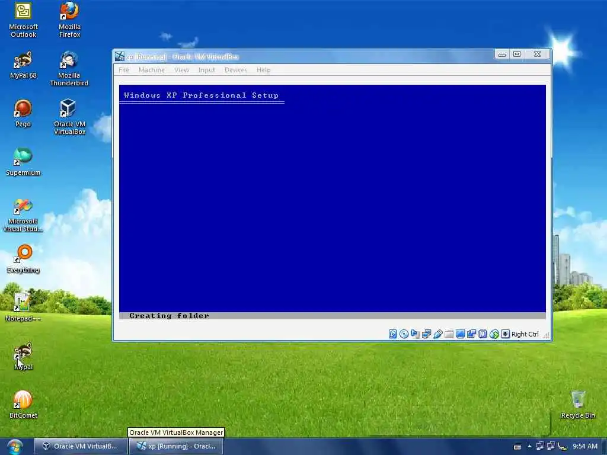Select the Pego desktop icon
Image resolution: width=607 pixels, height=455 pixels.
pyautogui.click(x=23, y=114)
